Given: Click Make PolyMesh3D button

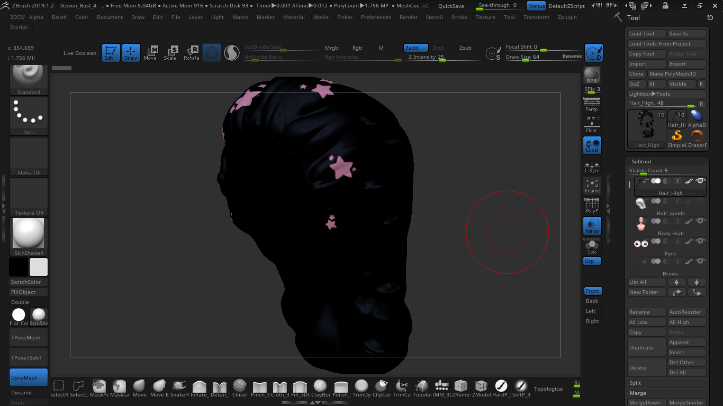Looking at the screenshot, I should coord(677,73).
